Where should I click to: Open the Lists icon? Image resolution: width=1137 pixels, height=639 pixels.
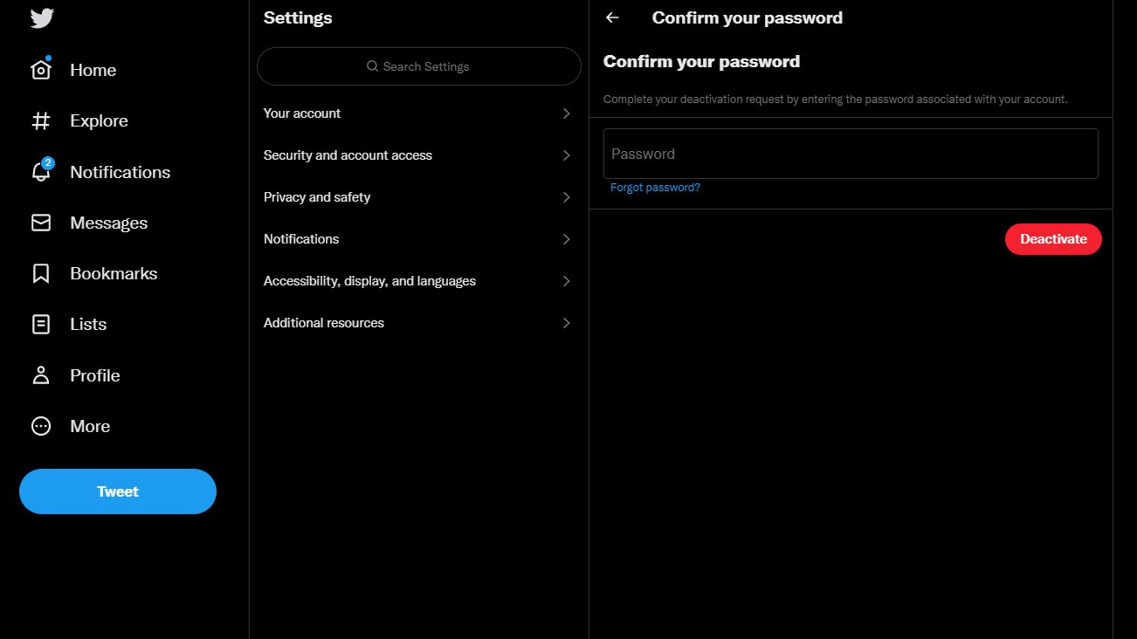41,325
